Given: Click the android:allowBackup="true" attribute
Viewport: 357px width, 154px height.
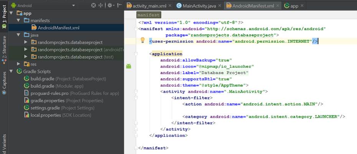Looking at the screenshot, I should 196,60.
